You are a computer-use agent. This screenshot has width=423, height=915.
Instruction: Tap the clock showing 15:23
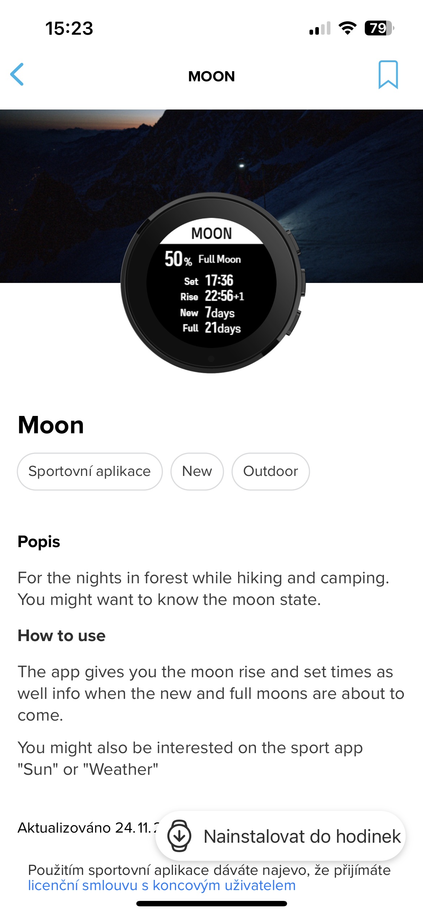[x=69, y=28]
